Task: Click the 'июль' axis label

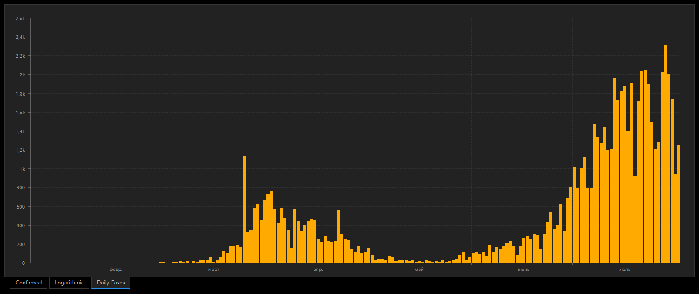Action: coord(624,270)
